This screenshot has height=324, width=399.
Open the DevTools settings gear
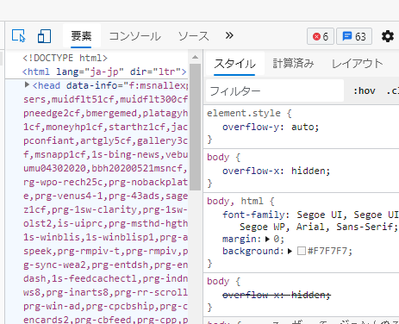(388, 36)
